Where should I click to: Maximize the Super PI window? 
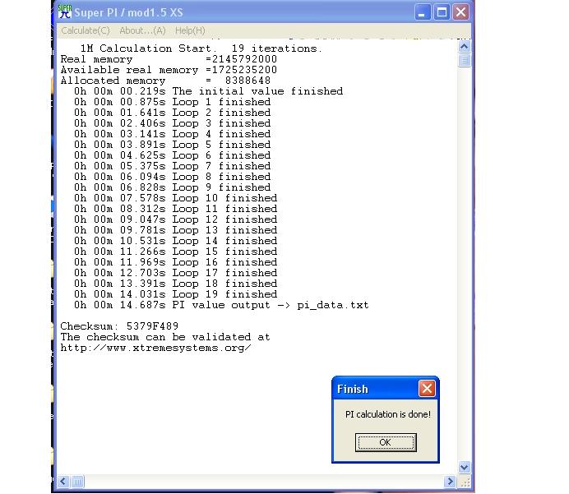click(442, 12)
